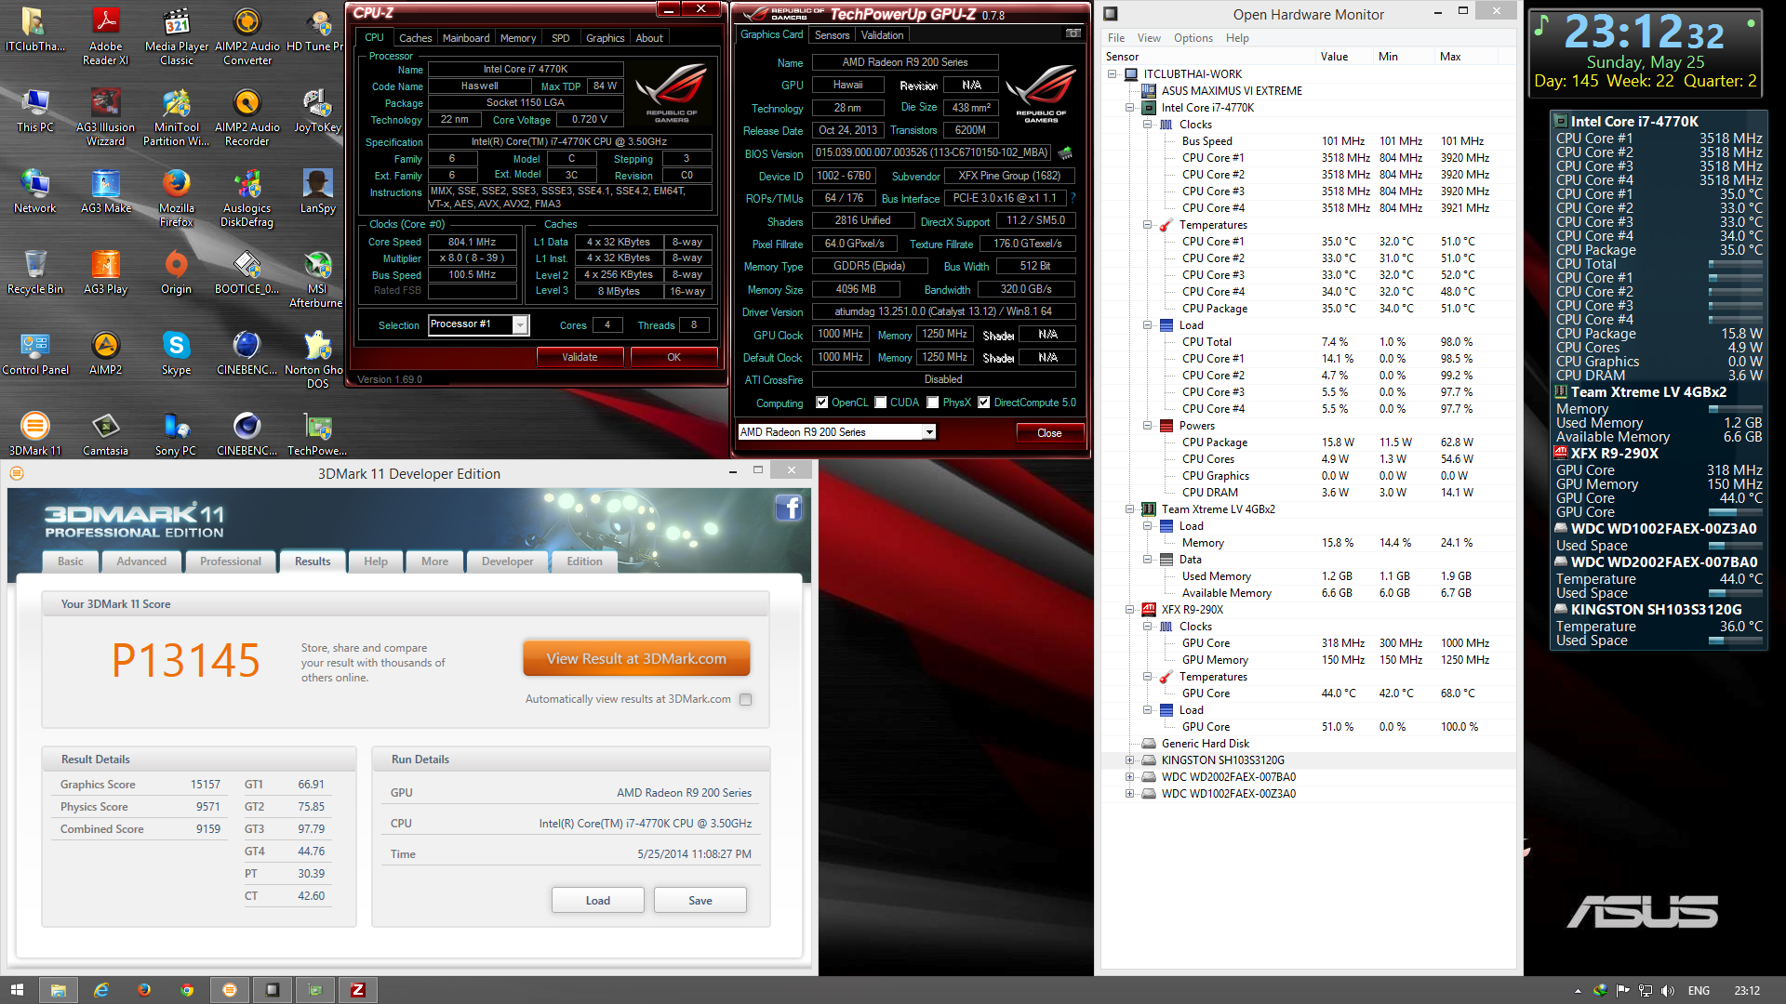Expand the KINGSTON SH103S3120G tree node
The height and width of the screenshot is (1004, 1786).
[x=1129, y=760]
